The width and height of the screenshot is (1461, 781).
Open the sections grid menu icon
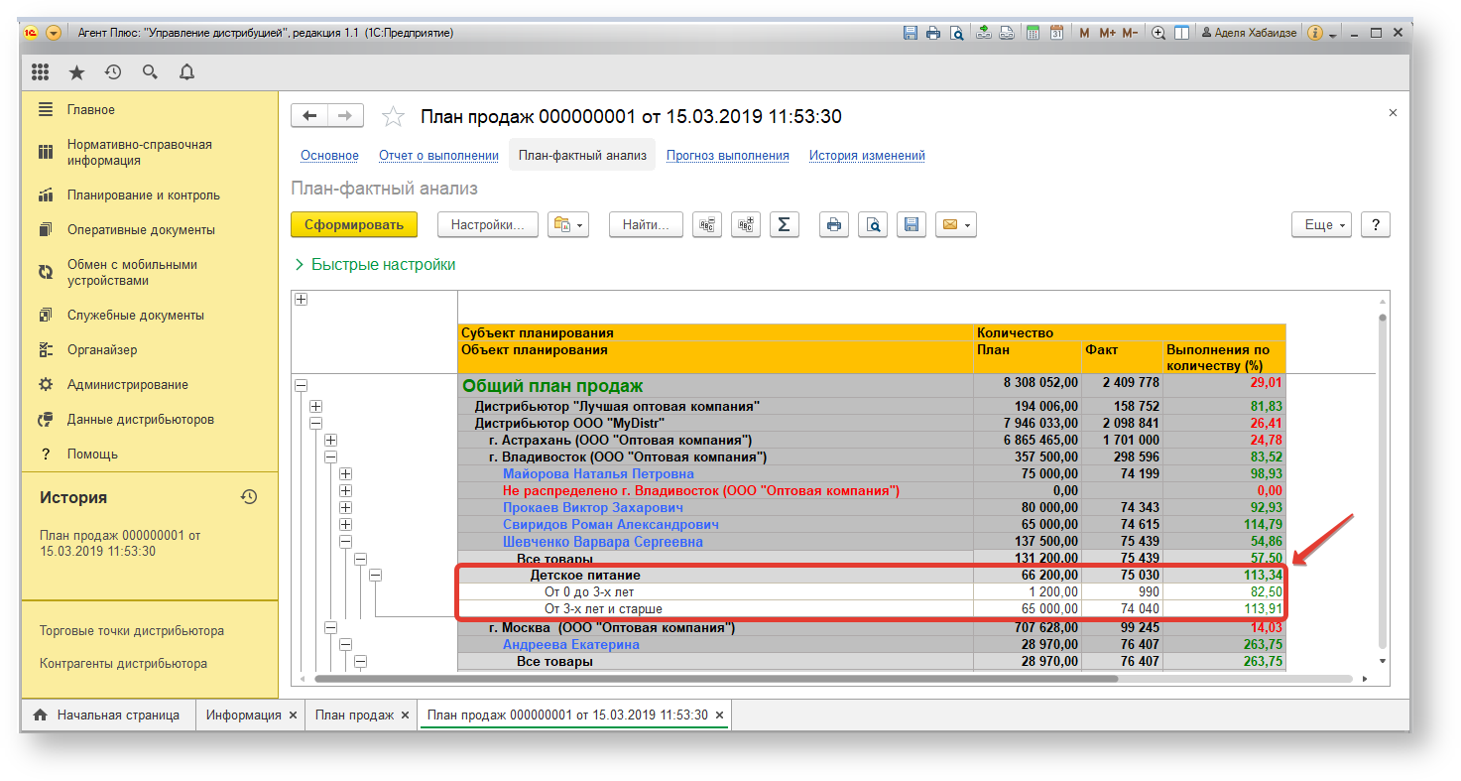(x=40, y=71)
